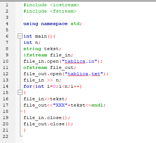
Task: Click the 'using namespace std;' line
Action: point(52,24)
